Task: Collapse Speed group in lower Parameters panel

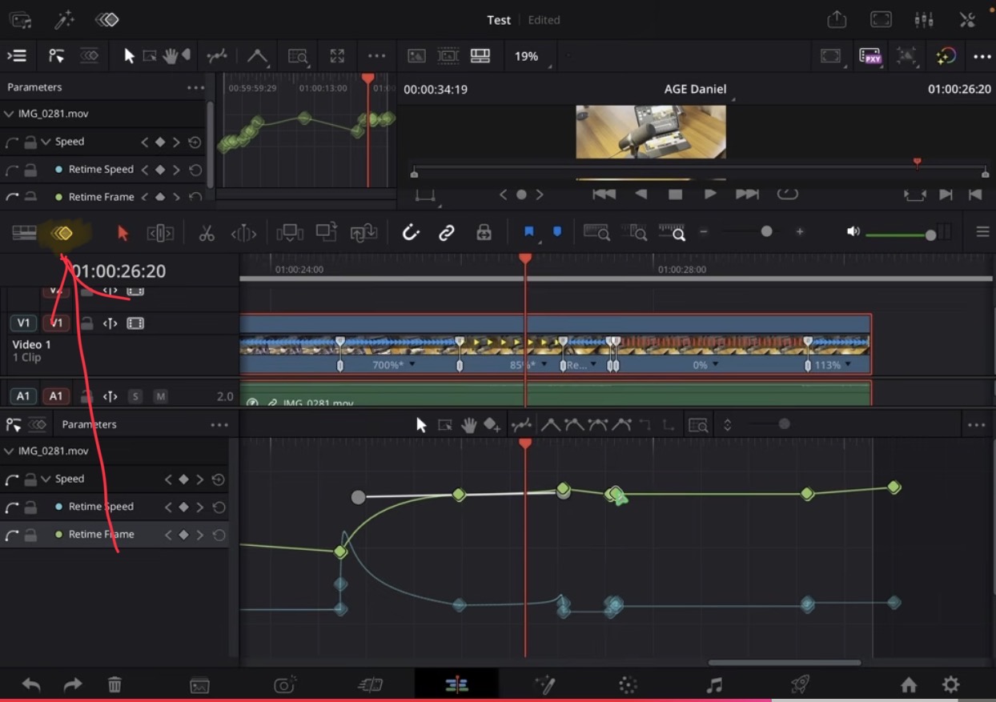Action: tap(46, 479)
